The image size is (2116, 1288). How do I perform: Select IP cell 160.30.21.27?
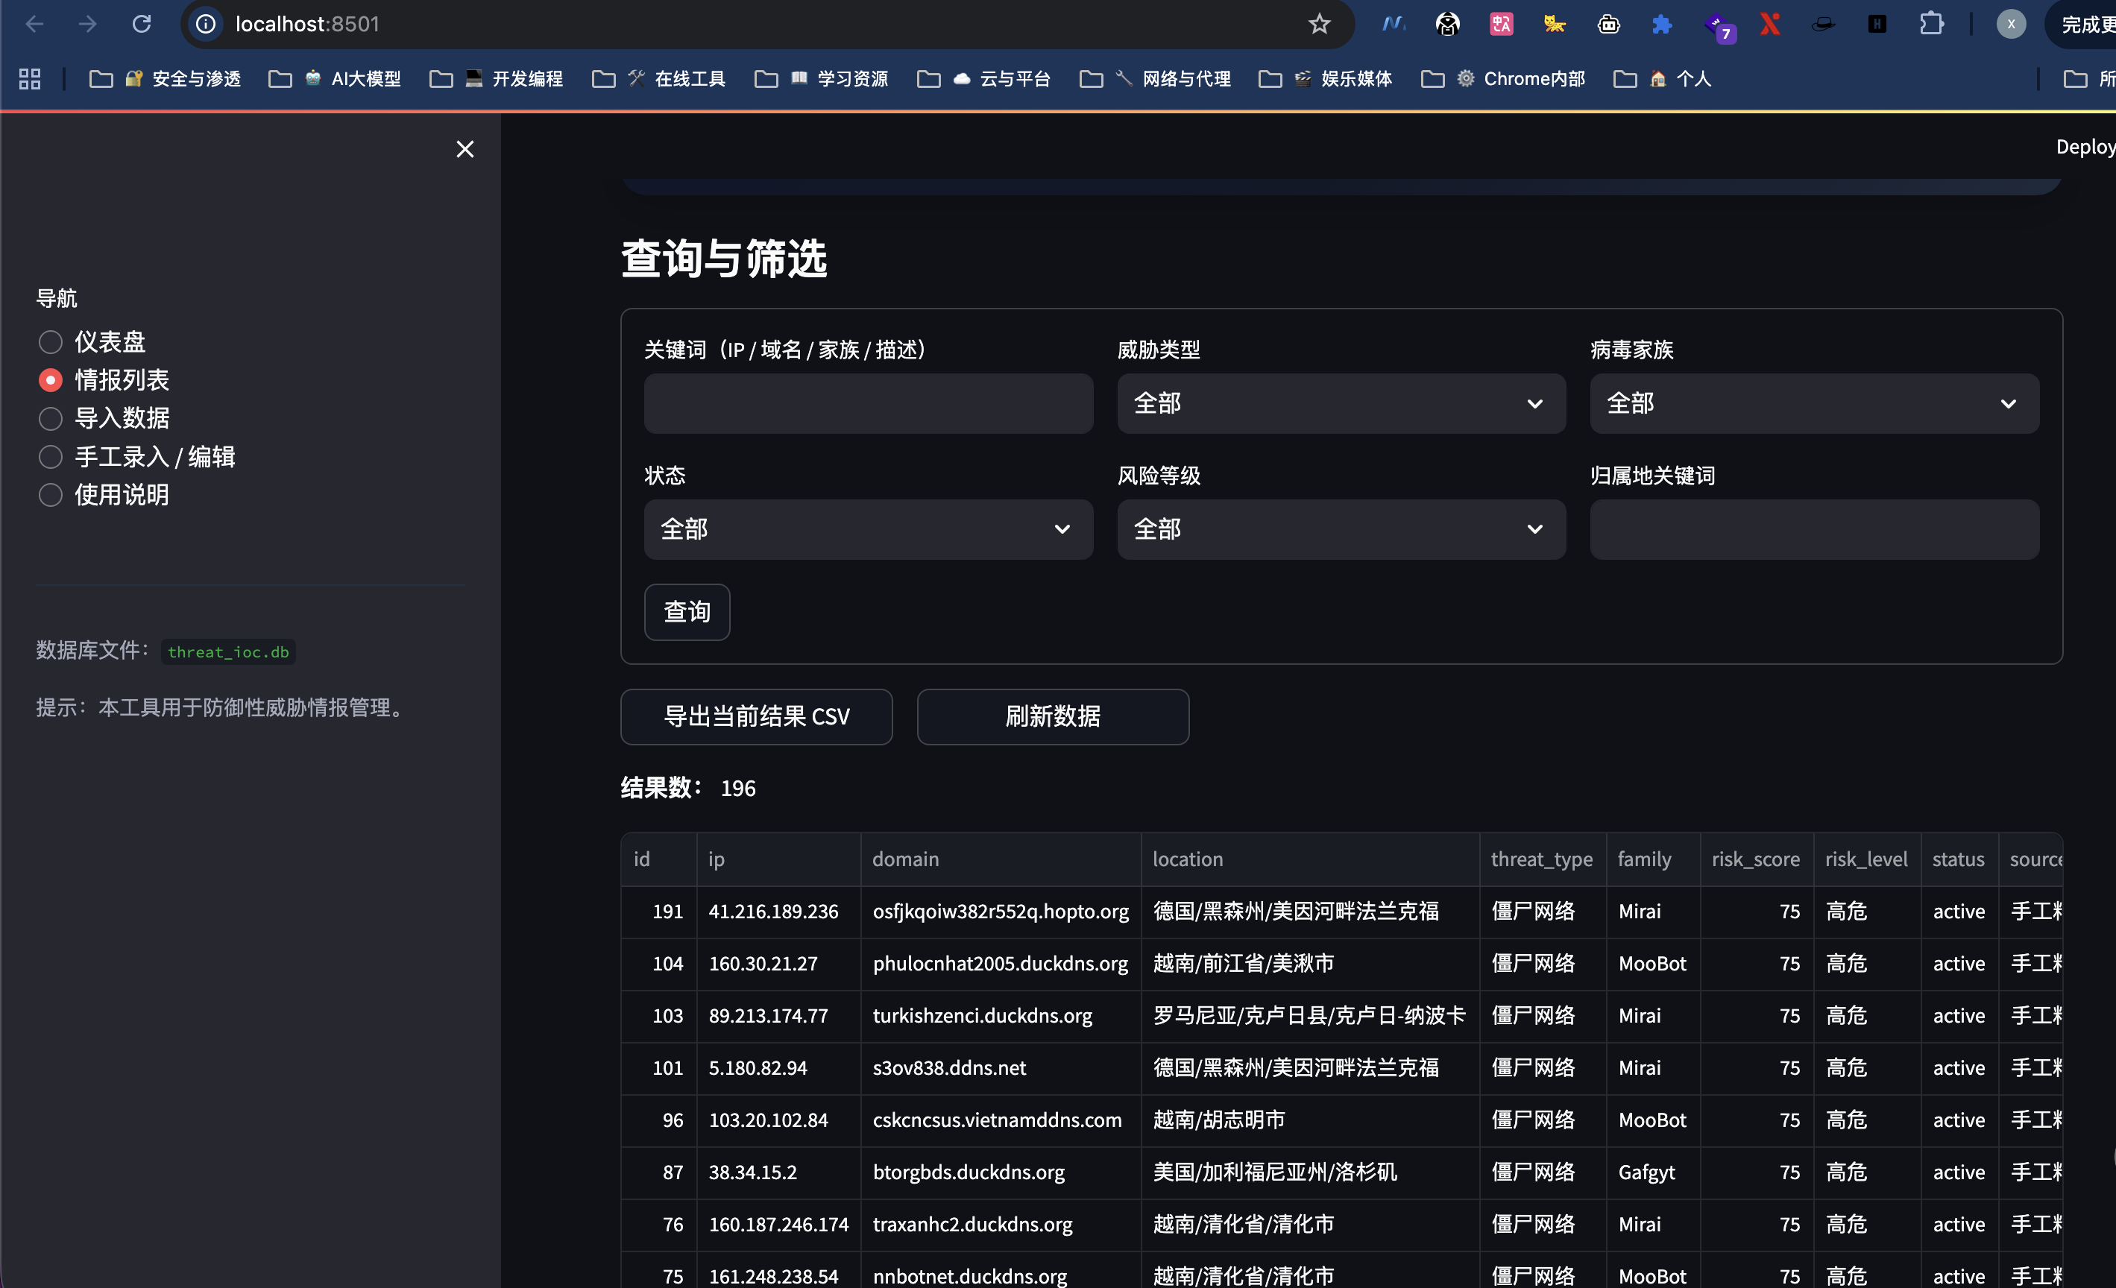tap(779, 964)
